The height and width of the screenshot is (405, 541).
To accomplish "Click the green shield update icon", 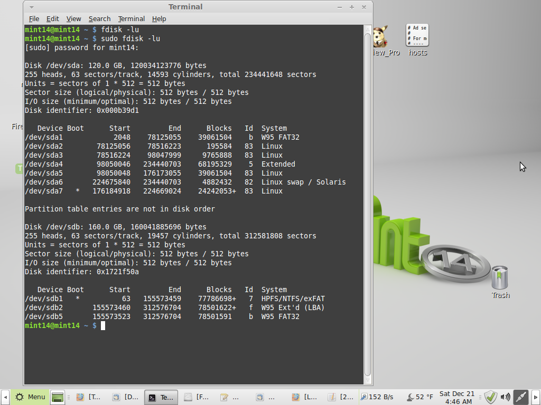I will (490, 397).
